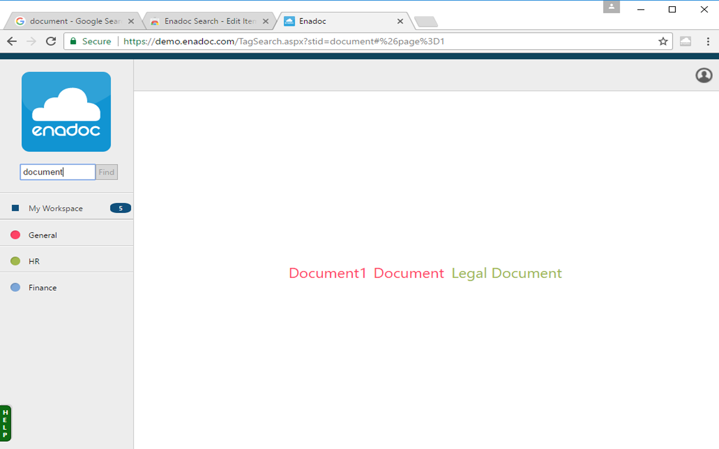
Task: Open the Document1 tag
Action: pyautogui.click(x=327, y=273)
